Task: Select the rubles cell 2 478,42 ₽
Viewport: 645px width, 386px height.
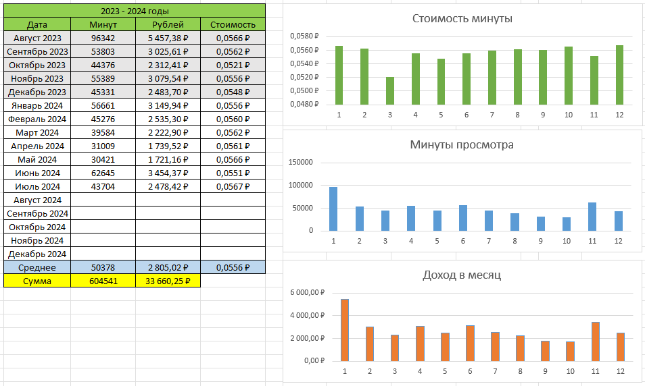Action: [168, 186]
